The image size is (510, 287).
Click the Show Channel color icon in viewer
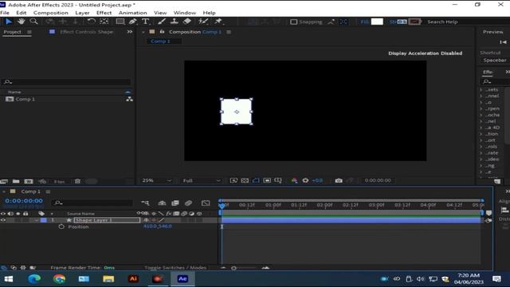(x=294, y=181)
